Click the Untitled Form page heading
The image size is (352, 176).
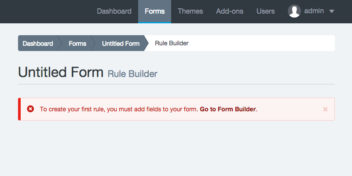point(60,72)
